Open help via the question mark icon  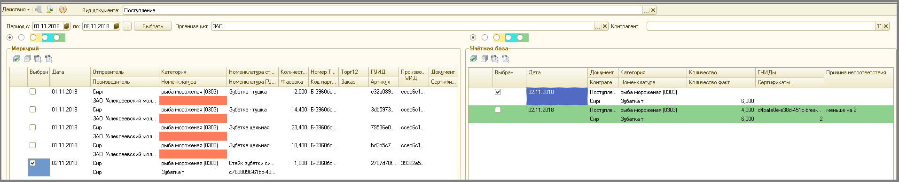[63, 9]
